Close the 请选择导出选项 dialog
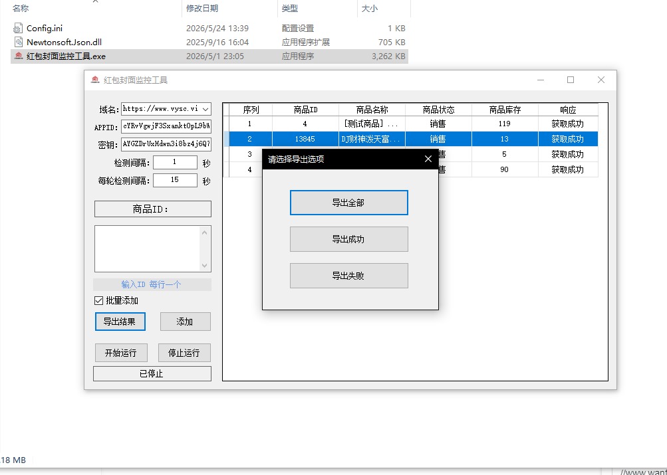The image size is (667, 475). click(428, 159)
